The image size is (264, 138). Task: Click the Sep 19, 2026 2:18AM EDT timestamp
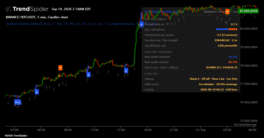tap(71, 9)
